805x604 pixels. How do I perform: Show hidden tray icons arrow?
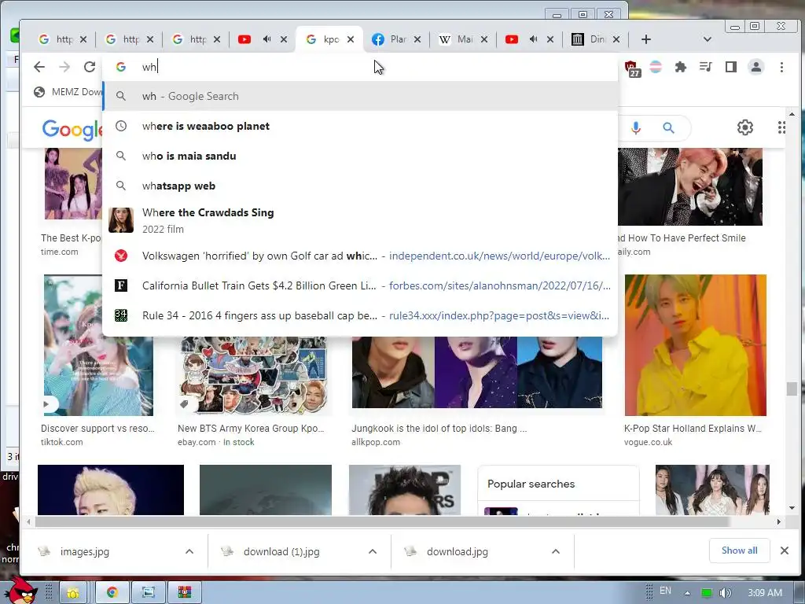[687, 593]
